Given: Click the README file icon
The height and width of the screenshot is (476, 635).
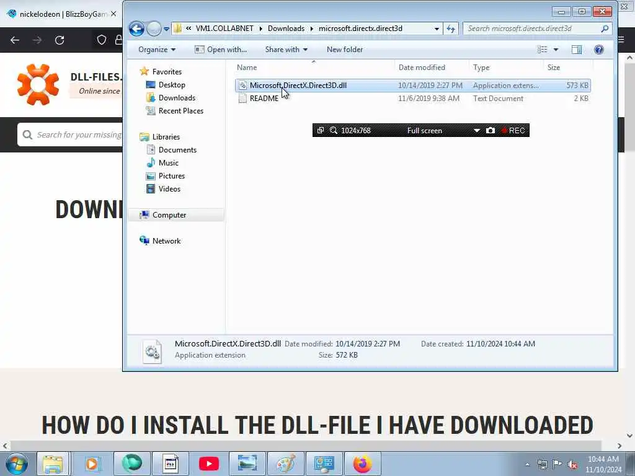Looking at the screenshot, I should pyautogui.click(x=242, y=99).
